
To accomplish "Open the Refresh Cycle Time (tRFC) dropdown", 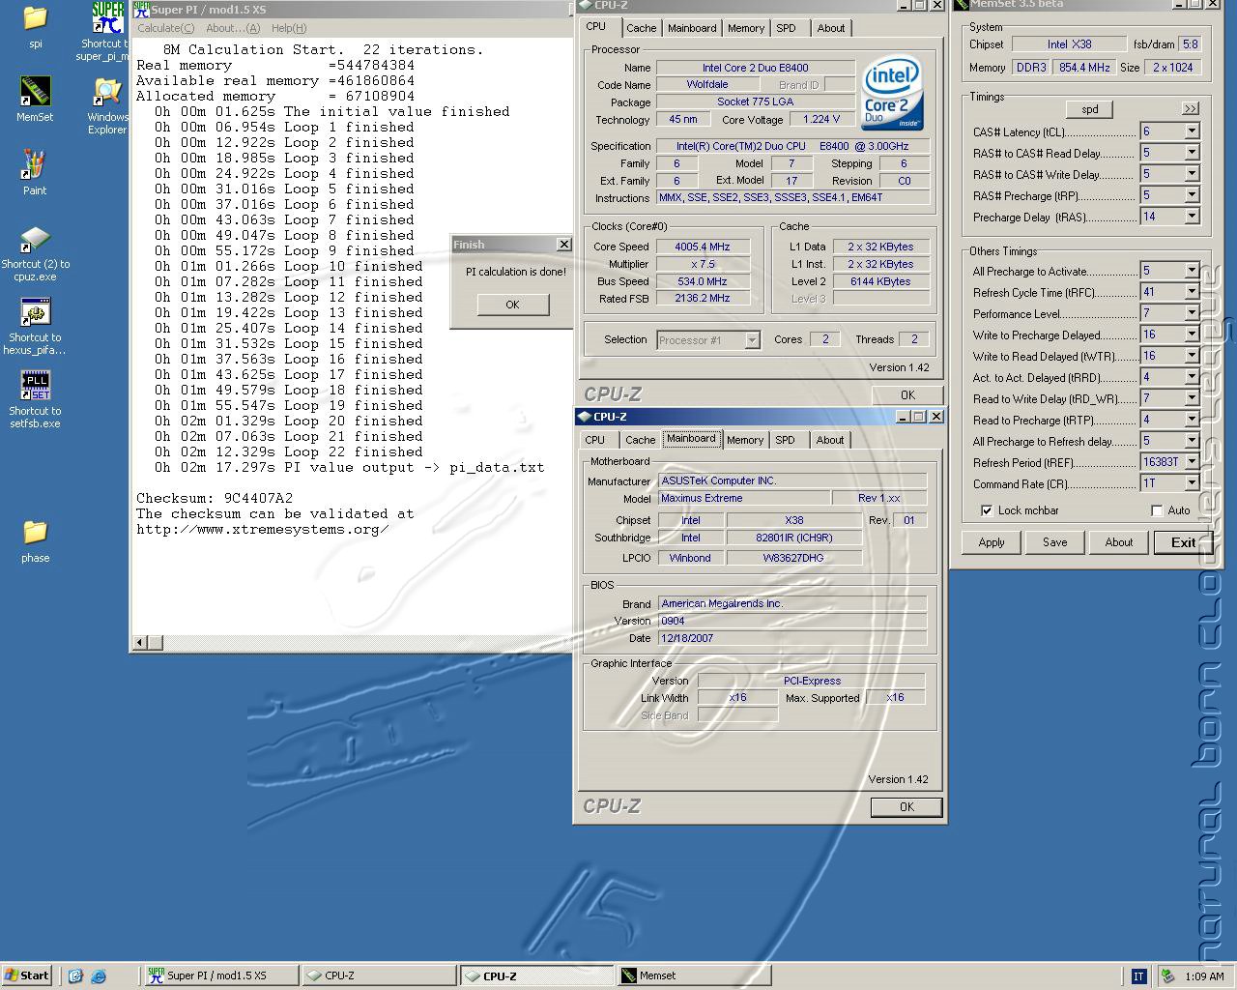I will click(x=1191, y=292).
